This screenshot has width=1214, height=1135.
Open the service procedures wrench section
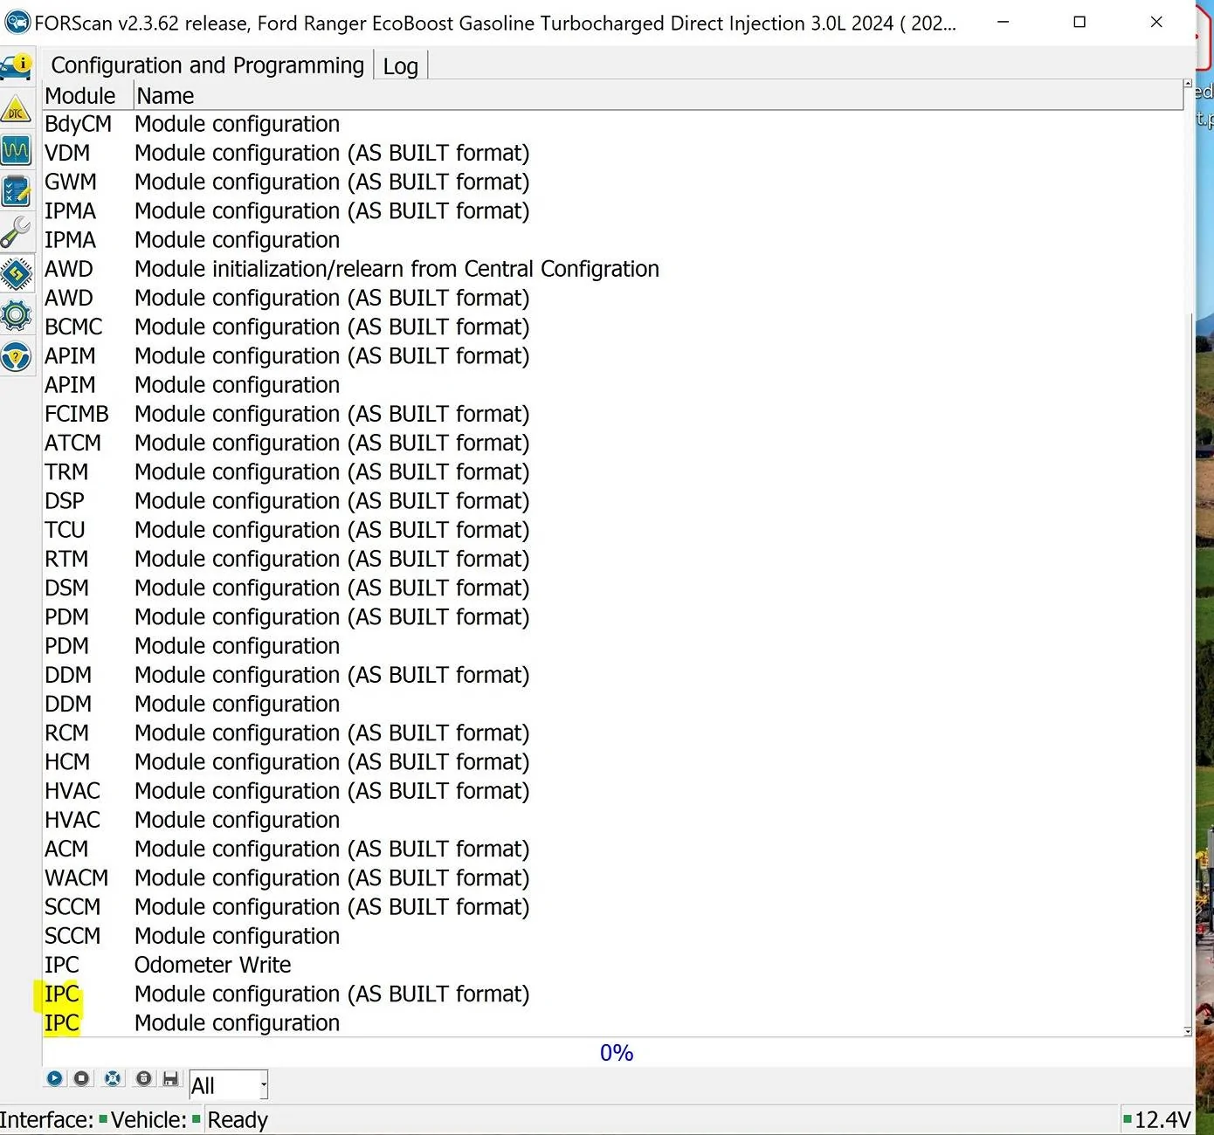[x=16, y=232]
